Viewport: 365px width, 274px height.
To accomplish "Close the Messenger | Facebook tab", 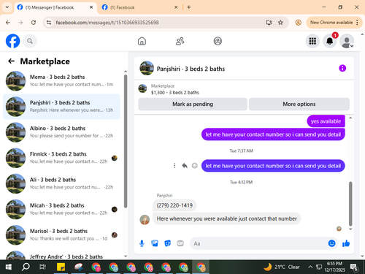I will pos(91,7).
